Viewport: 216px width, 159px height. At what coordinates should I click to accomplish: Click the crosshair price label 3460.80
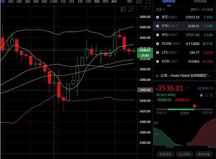coord(145,90)
